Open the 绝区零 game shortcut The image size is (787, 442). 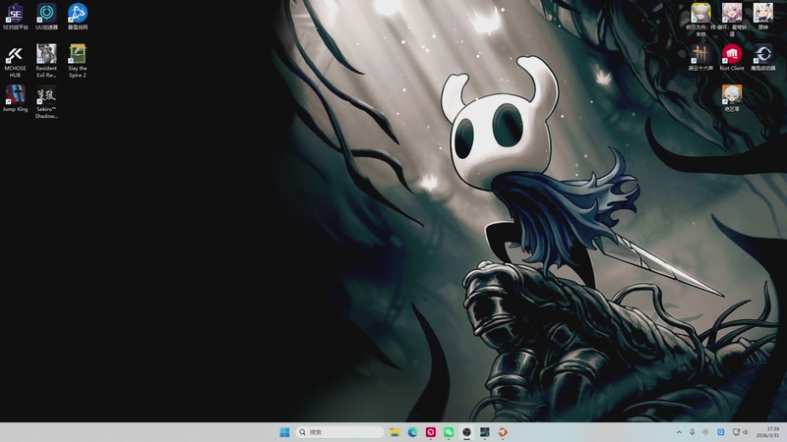click(732, 98)
